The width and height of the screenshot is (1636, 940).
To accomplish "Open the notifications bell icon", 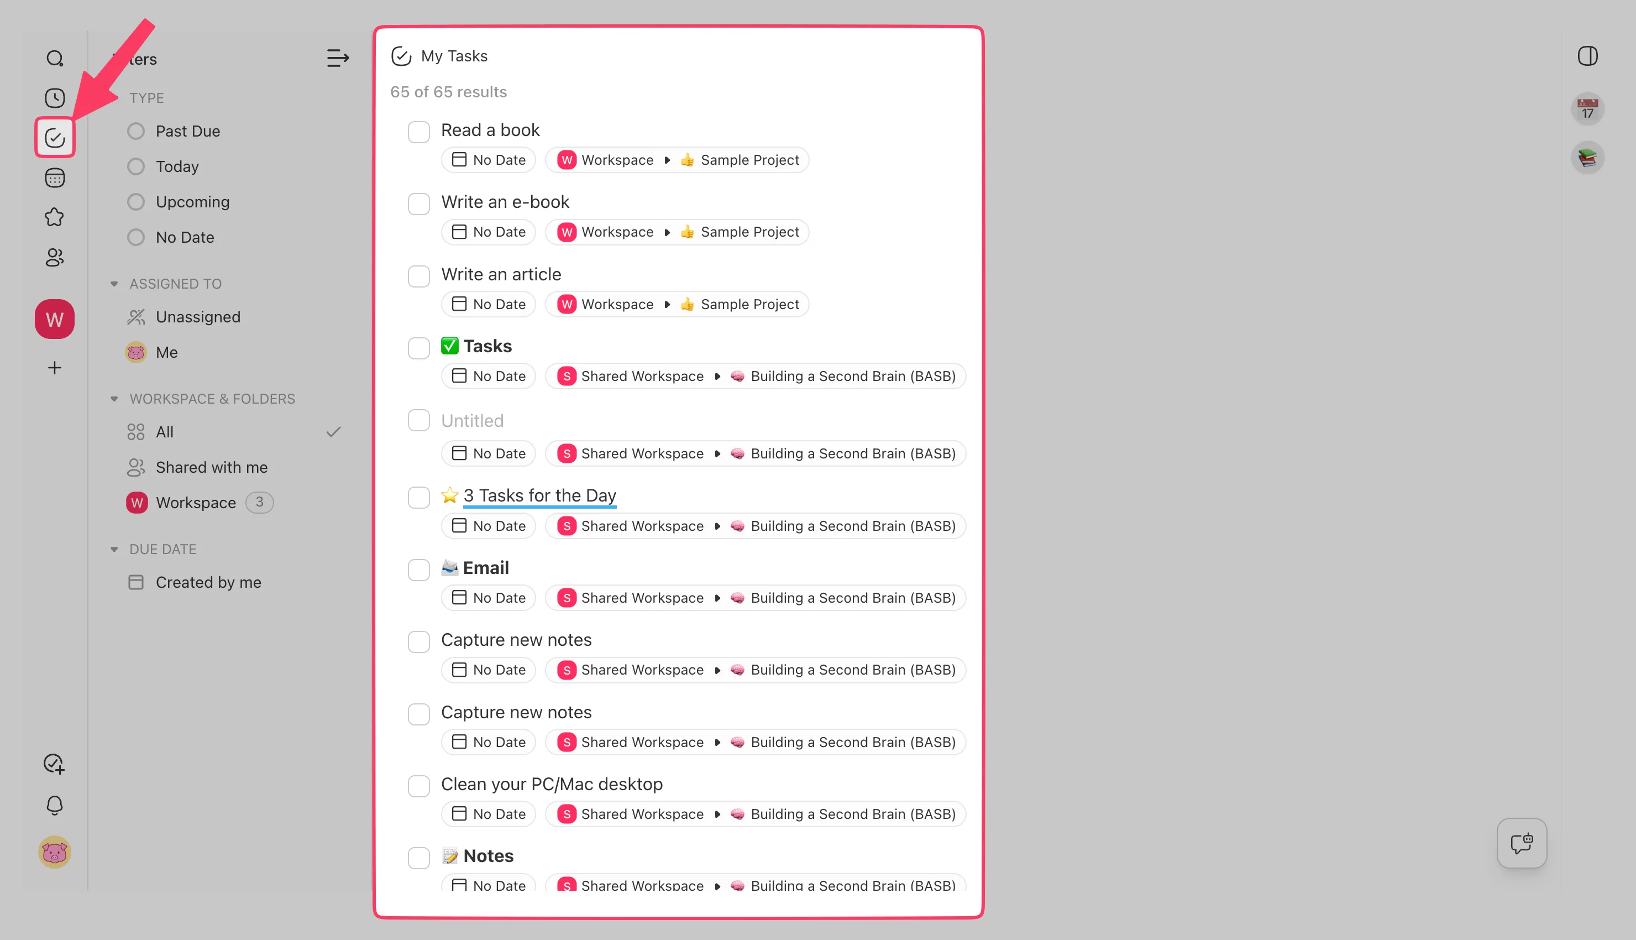I will click(x=55, y=805).
